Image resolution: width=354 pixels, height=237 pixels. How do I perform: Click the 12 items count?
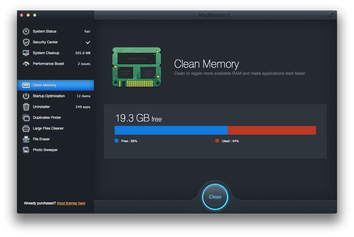83,96
